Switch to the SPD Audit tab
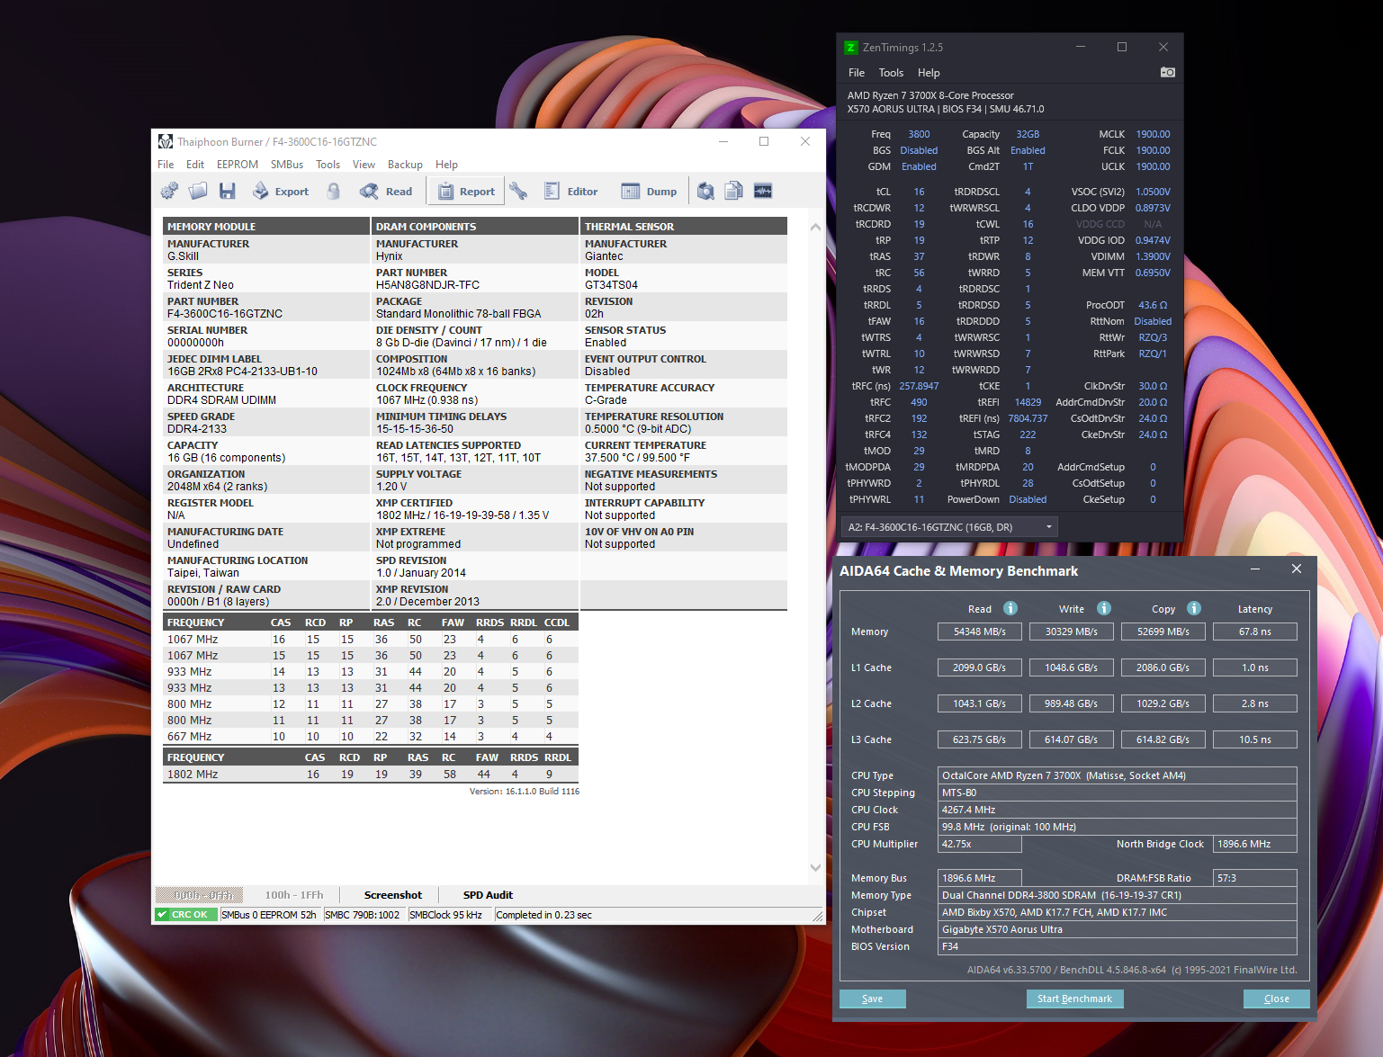Screen dimensions: 1383x1057 pos(488,895)
